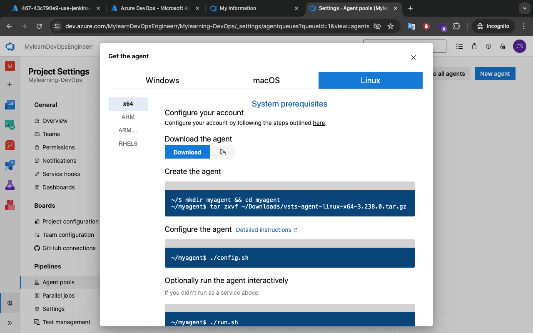Open Teams settings
The image size is (533, 333).
click(51, 134)
